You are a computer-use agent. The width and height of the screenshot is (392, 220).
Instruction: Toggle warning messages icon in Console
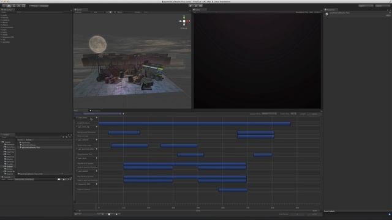click(x=64, y=179)
